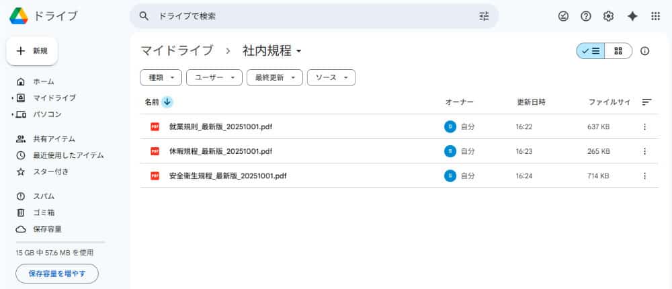The width and height of the screenshot is (672, 289).
Task: Open パソコン in sidebar
Action: point(48,114)
